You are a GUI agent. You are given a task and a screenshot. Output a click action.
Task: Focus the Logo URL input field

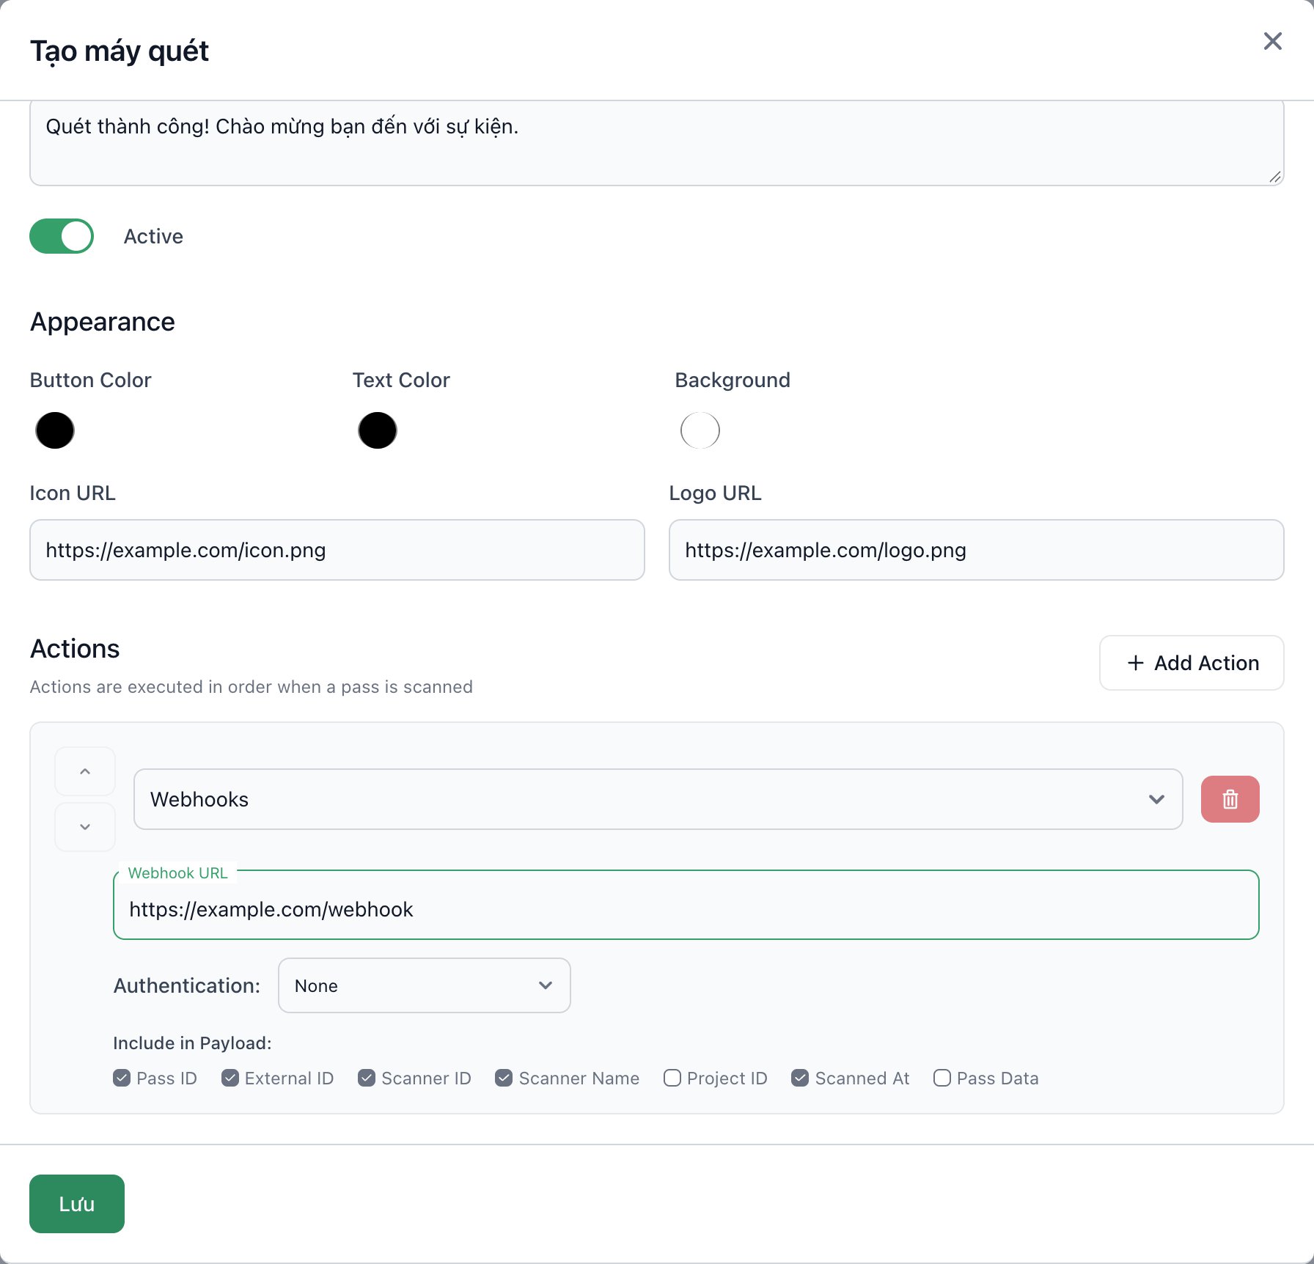click(x=977, y=550)
